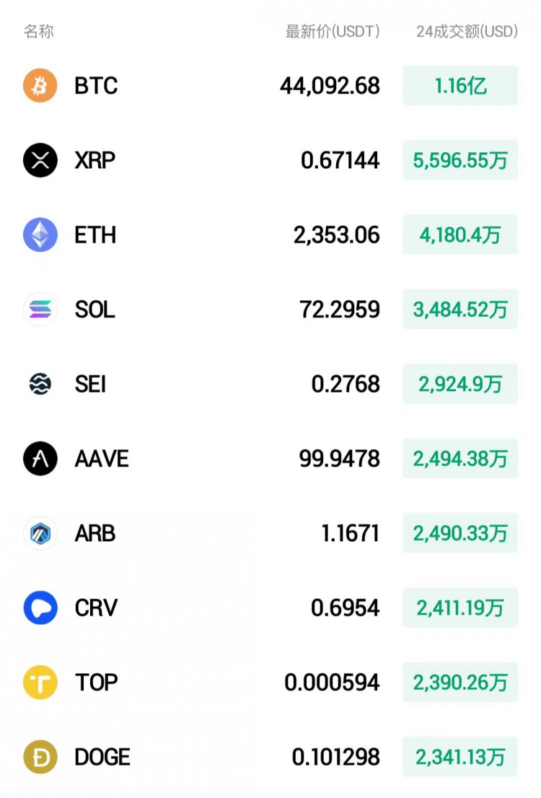The width and height of the screenshot is (541, 798).
Task: Click the ETH price 2,353.06
Action: [336, 235]
